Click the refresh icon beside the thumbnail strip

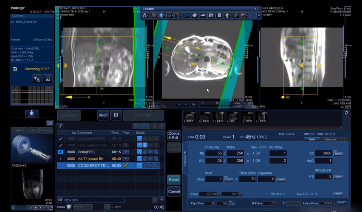(346, 113)
